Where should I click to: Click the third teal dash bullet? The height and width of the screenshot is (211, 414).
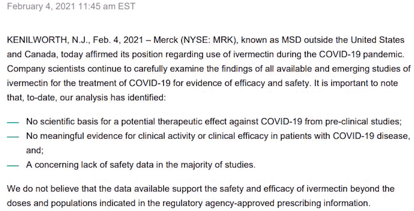(13, 166)
